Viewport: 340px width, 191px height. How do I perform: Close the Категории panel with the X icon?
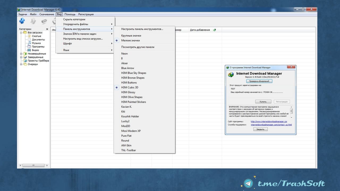click(47, 29)
